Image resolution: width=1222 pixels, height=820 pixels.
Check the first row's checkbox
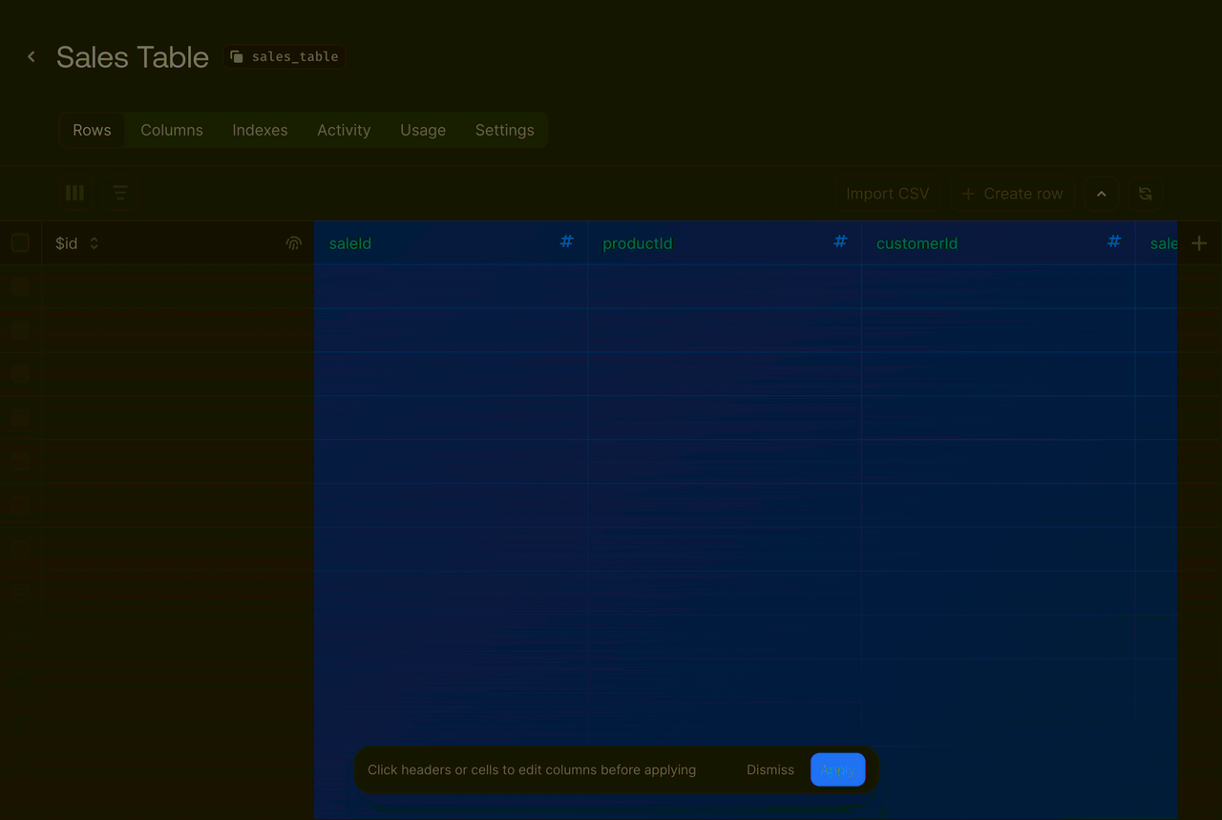click(x=20, y=286)
